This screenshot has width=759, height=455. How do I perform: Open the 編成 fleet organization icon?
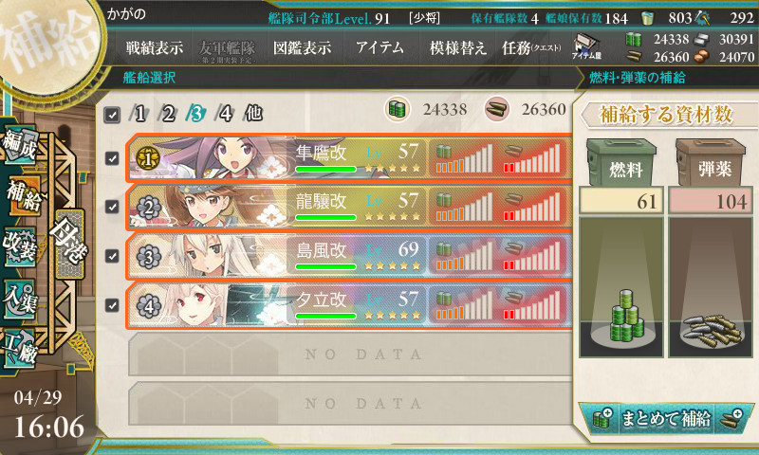click(x=20, y=145)
